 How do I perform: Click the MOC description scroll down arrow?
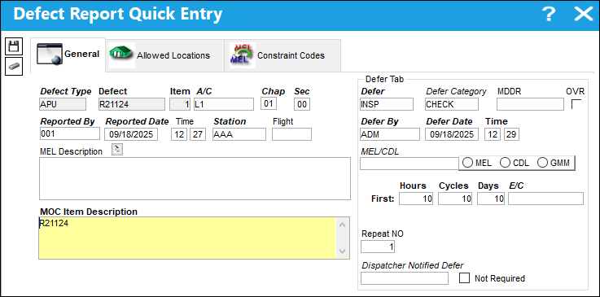pos(342,251)
